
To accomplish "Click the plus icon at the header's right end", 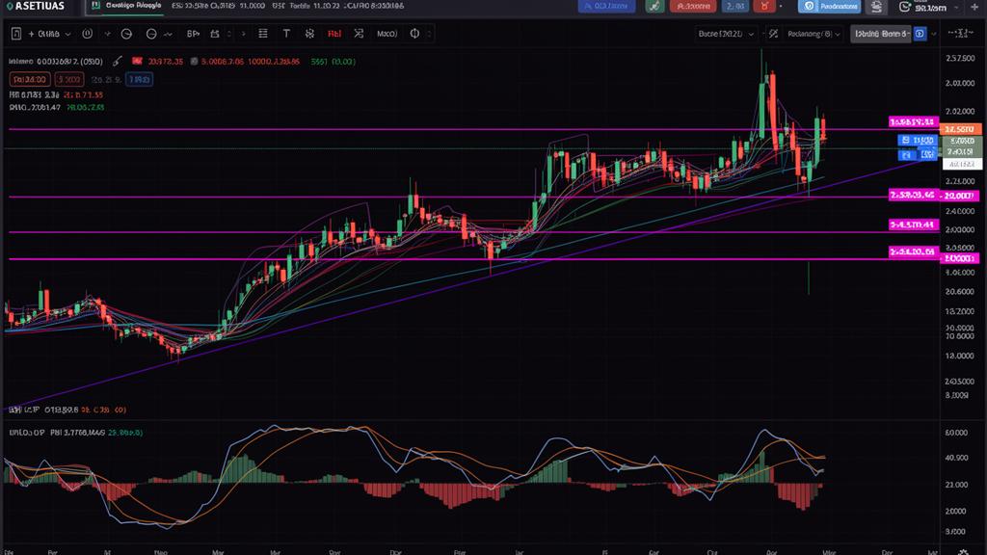I will [974, 7].
